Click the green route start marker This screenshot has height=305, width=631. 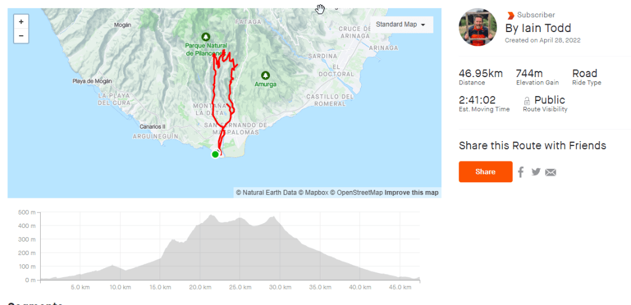coord(215,154)
